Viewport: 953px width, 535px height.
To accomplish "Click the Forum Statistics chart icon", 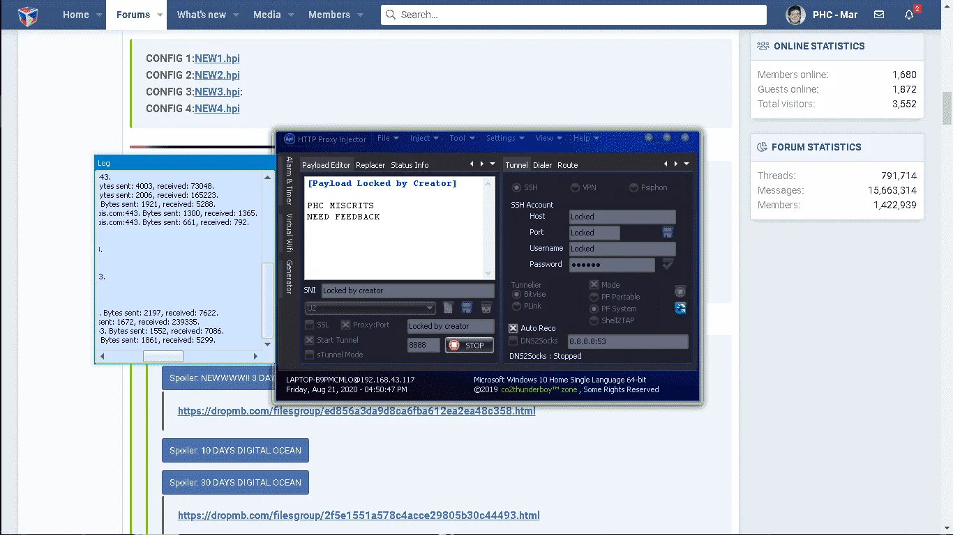I will [763, 147].
